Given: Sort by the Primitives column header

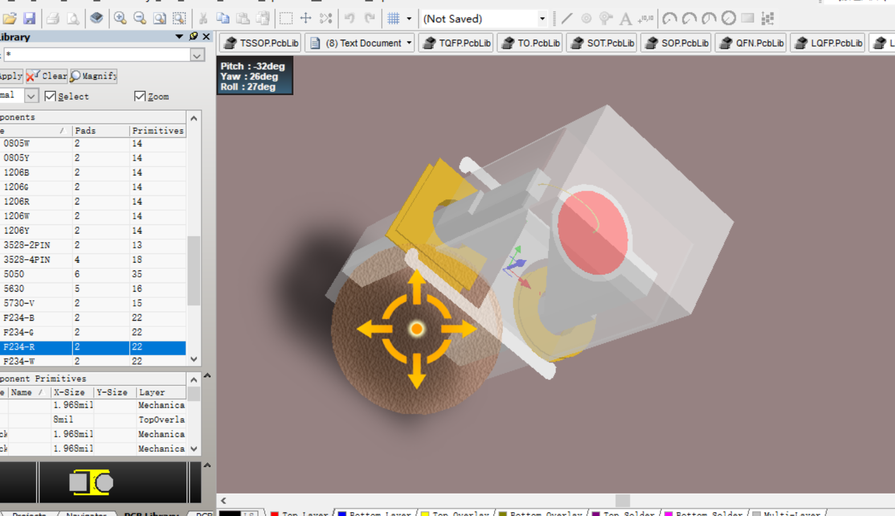Looking at the screenshot, I should pos(158,130).
